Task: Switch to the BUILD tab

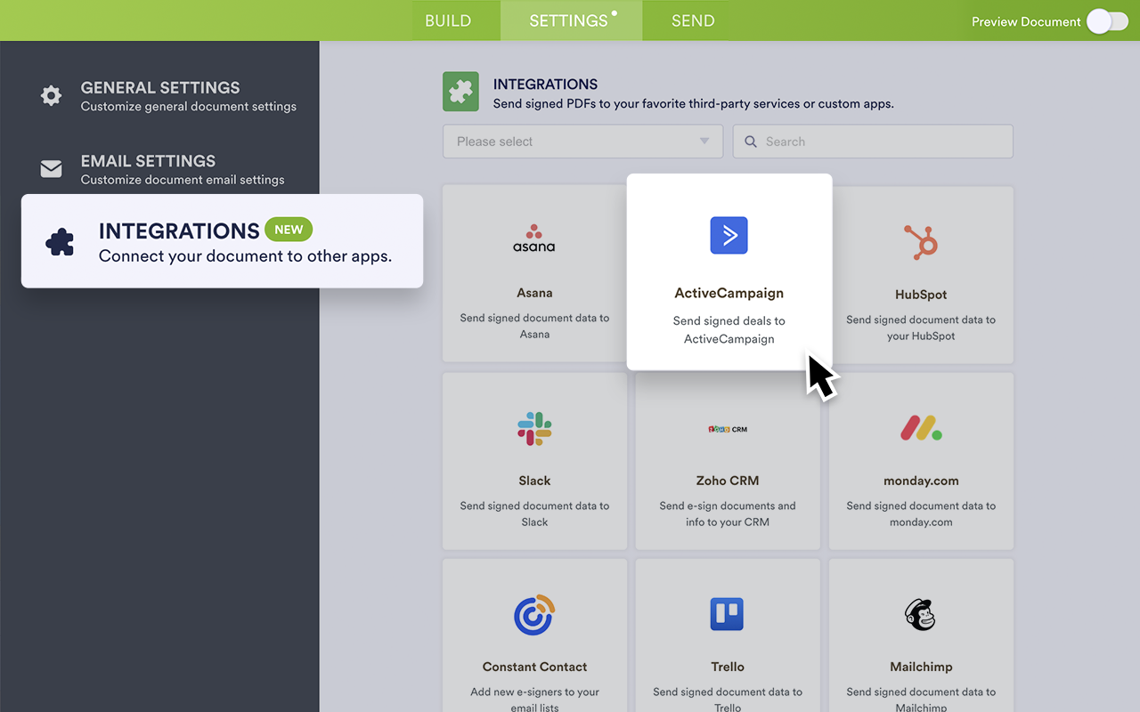Action: tap(448, 20)
